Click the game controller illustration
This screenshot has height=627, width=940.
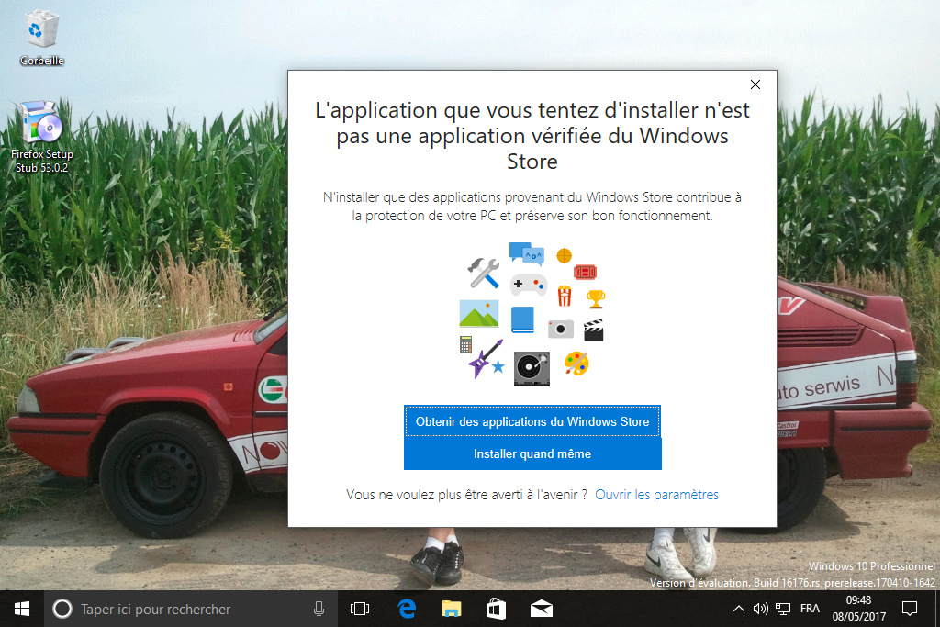click(528, 285)
